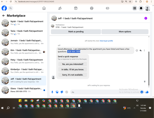Open the Friends tab icon

tap(60, 8)
